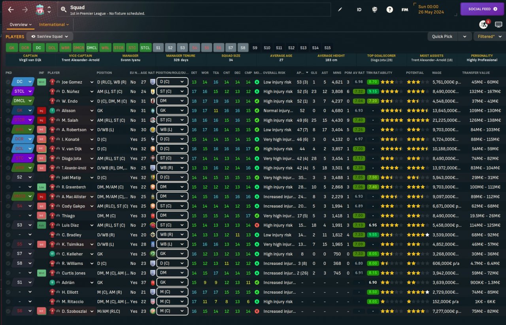This screenshot has height=325, width=506.
Task: Click Joe Gomez's England flag badge
Action: [x=153, y=82]
